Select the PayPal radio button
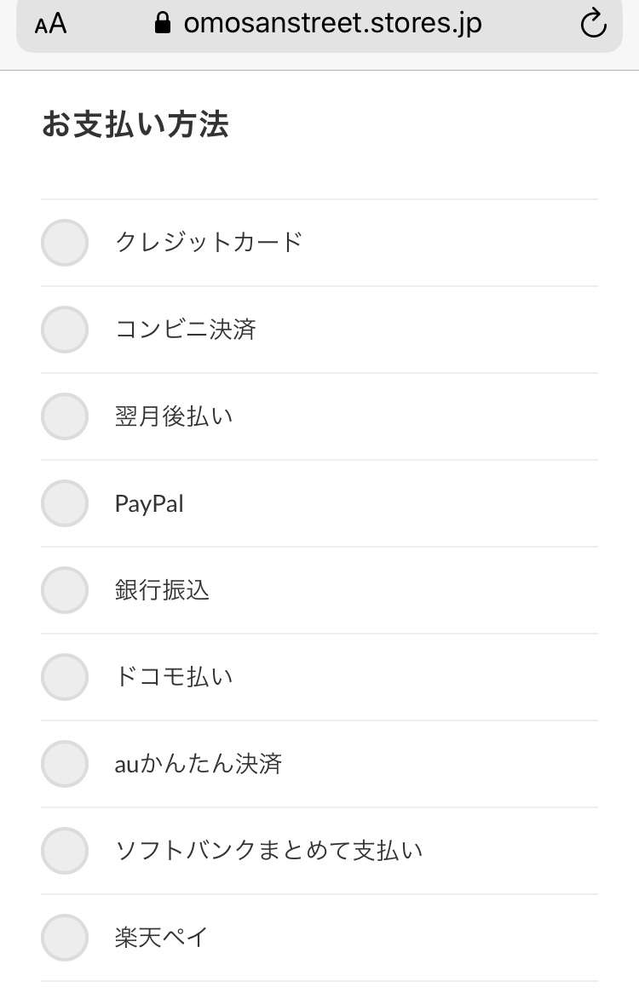 65,503
